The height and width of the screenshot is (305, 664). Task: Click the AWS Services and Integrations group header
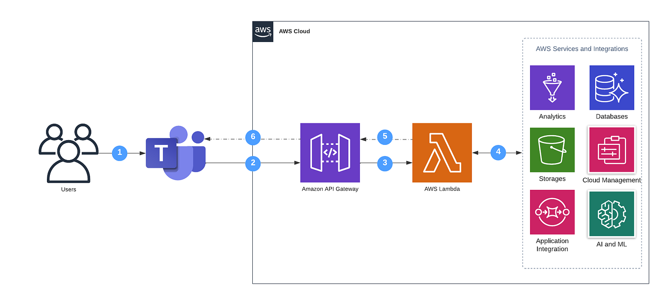(582, 49)
